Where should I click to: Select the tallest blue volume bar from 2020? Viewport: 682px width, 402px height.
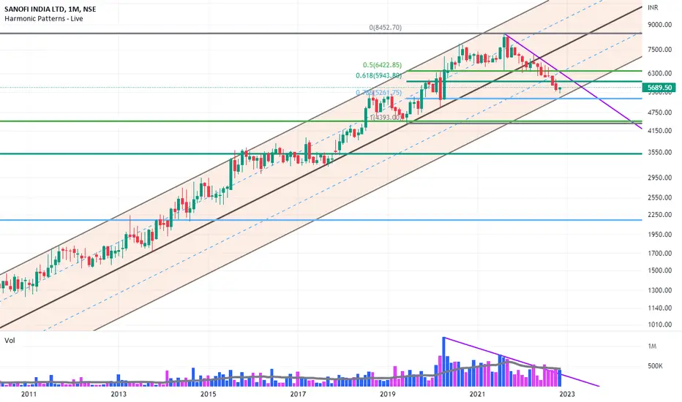click(444, 362)
